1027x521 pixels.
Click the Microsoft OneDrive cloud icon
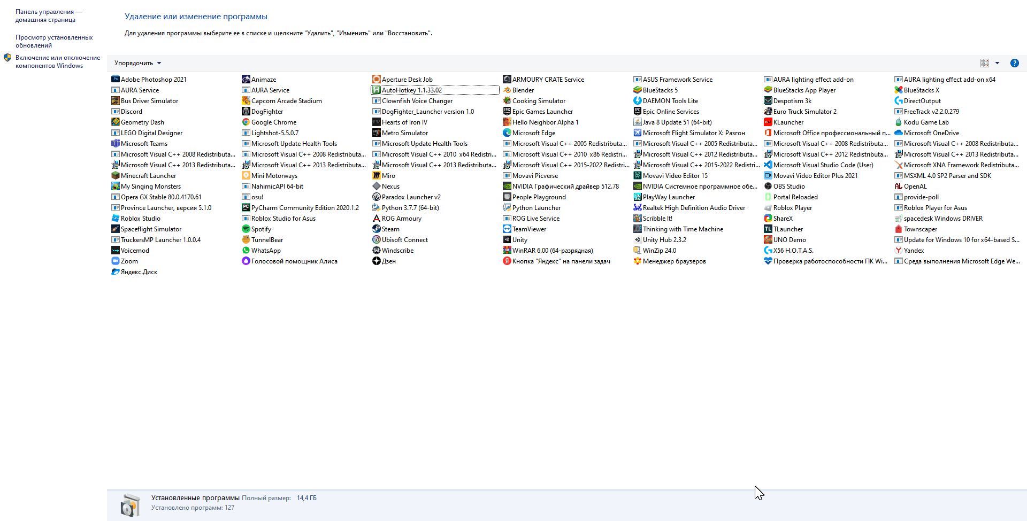(x=898, y=133)
